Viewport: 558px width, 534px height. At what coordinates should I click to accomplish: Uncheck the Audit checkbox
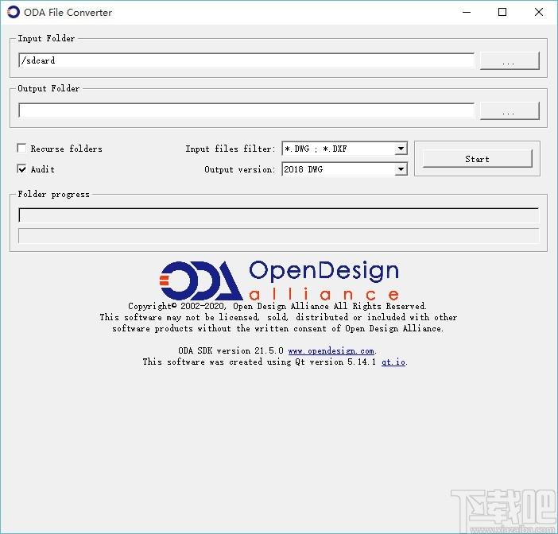[x=21, y=168]
